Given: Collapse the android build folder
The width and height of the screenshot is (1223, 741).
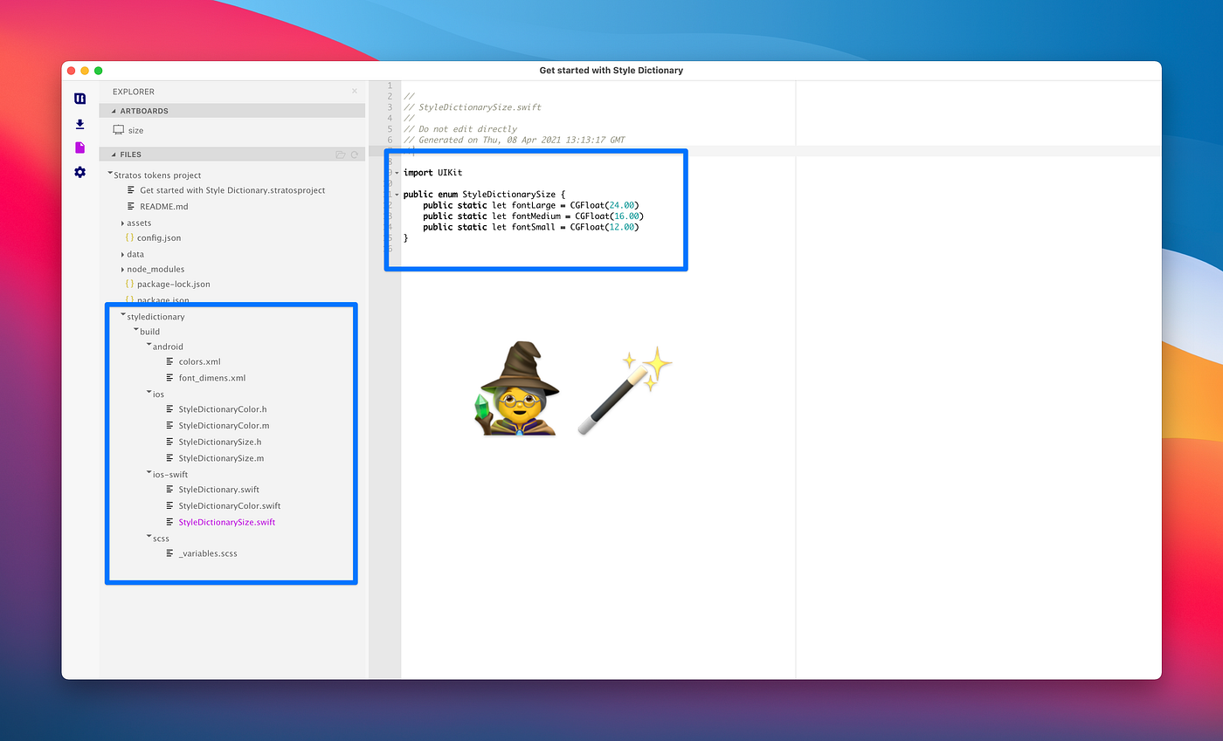Looking at the screenshot, I should pyautogui.click(x=150, y=346).
